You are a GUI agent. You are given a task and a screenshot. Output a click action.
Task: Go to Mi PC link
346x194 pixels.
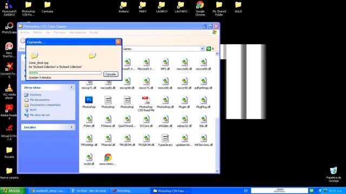[33, 110]
